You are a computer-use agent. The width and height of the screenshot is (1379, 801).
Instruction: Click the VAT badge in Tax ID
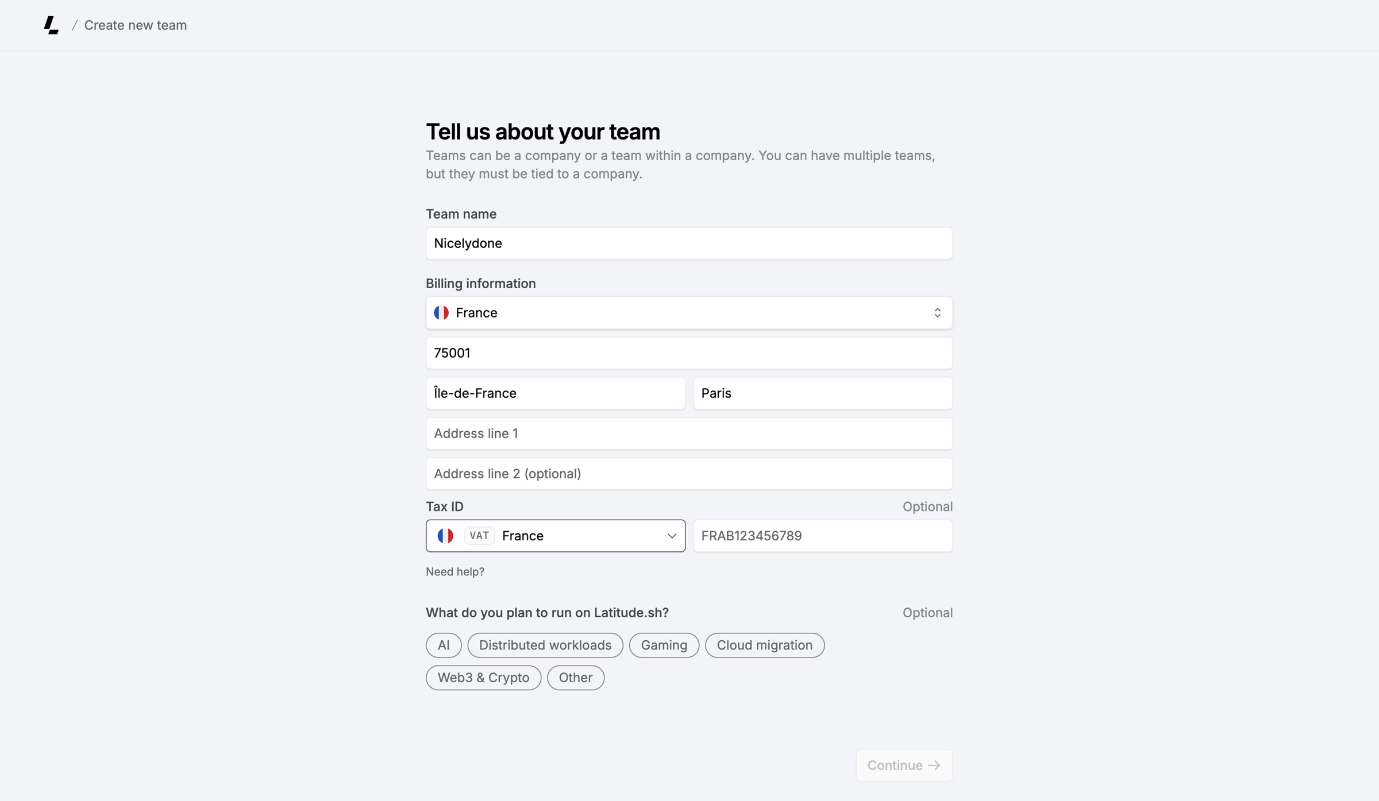pyautogui.click(x=479, y=536)
